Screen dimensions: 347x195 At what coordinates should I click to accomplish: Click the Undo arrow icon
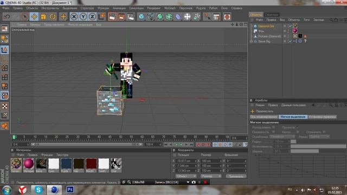click(7, 17)
